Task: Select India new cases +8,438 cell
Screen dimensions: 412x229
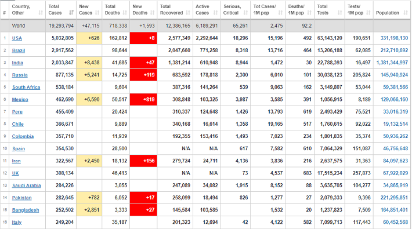Action: pos(89,63)
